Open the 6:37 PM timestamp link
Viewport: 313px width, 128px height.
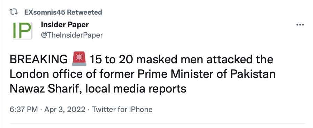tap(24, 109)
